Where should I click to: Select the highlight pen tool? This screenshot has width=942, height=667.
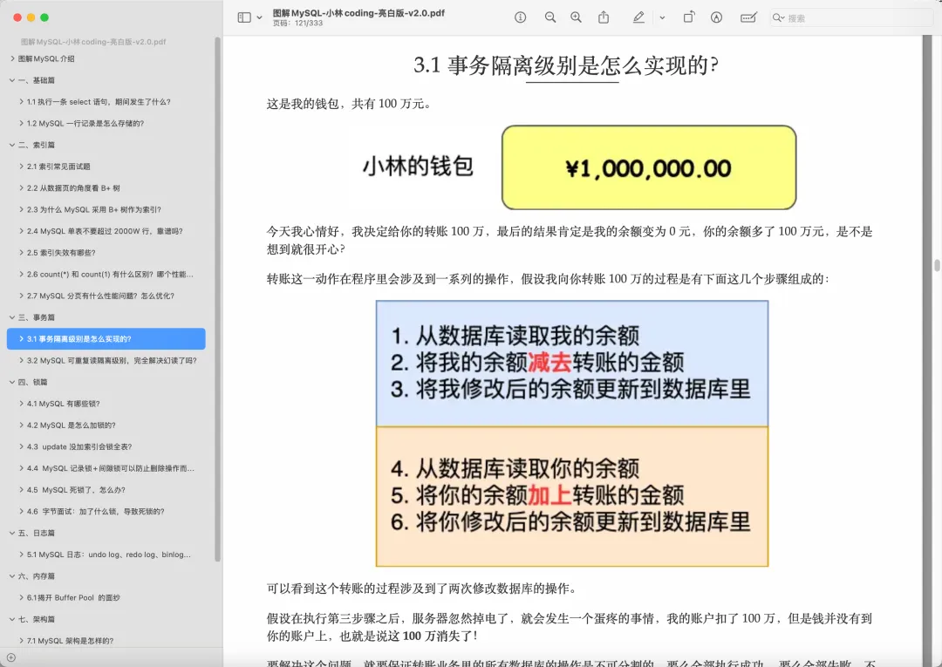[x=638, y=17]
